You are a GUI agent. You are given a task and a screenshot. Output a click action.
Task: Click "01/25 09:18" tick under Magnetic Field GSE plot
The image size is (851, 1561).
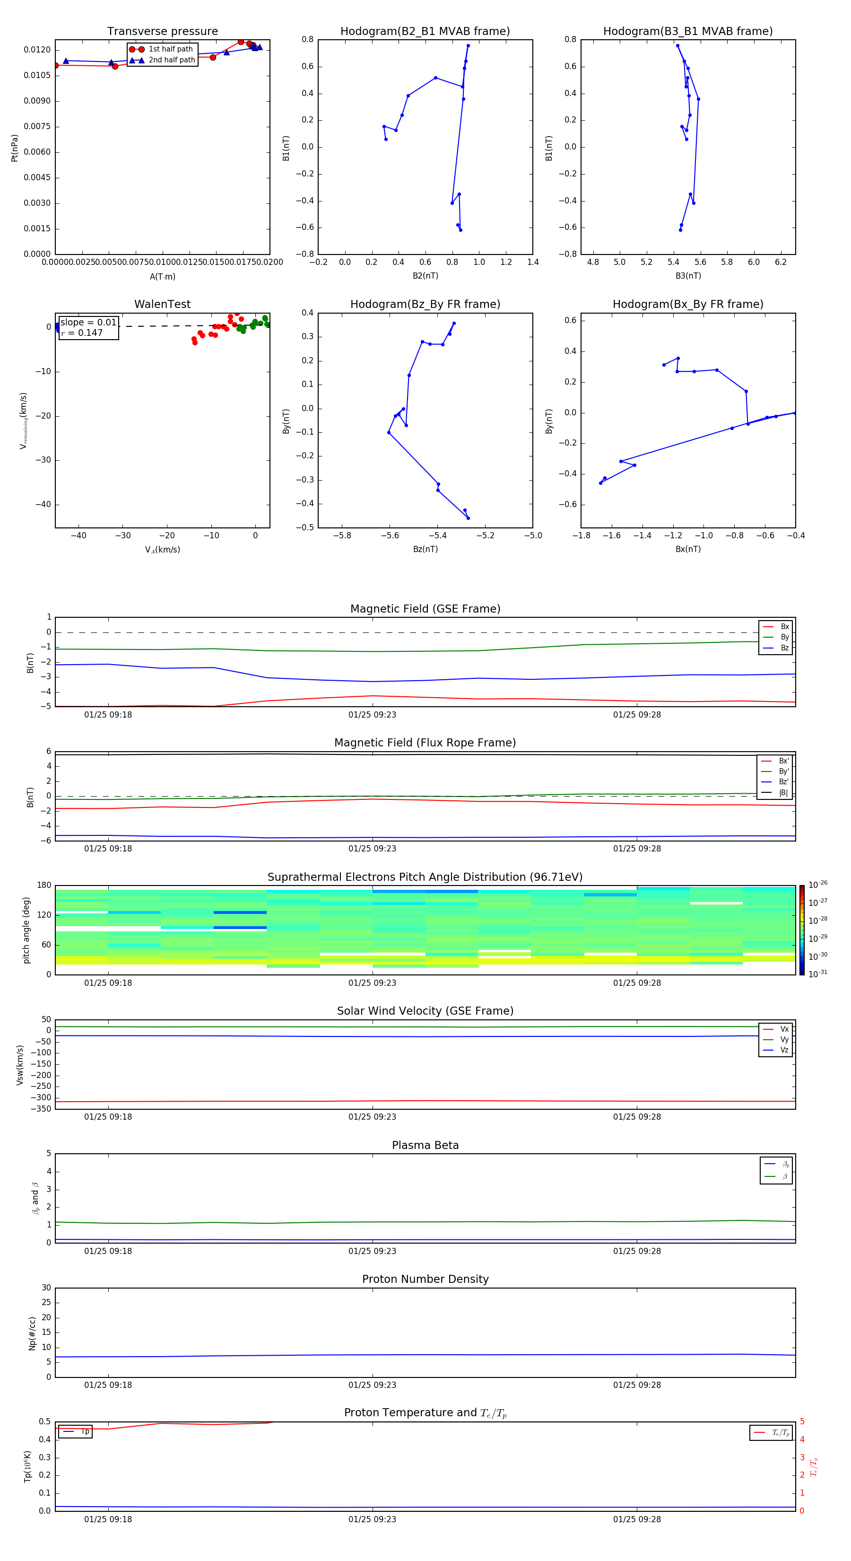(x=108, y=715)
